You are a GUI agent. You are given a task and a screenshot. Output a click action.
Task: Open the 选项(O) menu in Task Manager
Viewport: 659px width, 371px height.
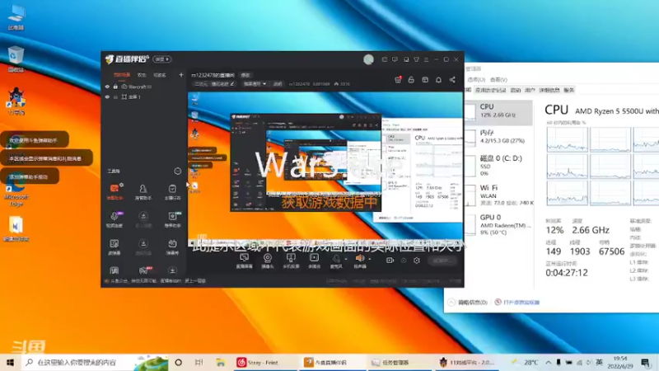point(476,79)
